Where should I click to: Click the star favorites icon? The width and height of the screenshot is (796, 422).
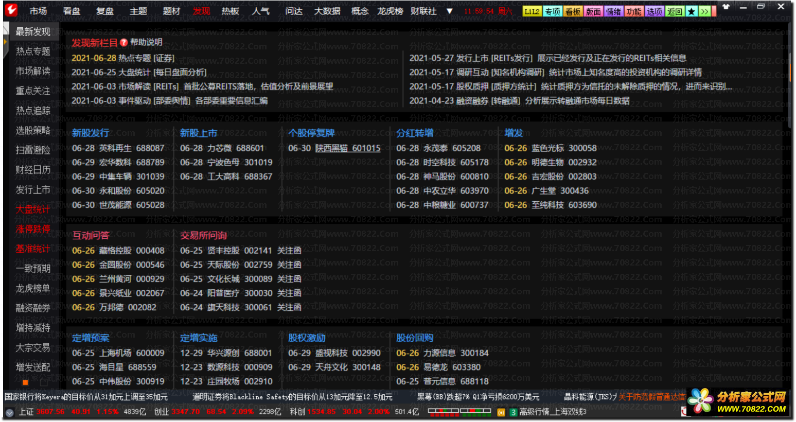point(692,11)
